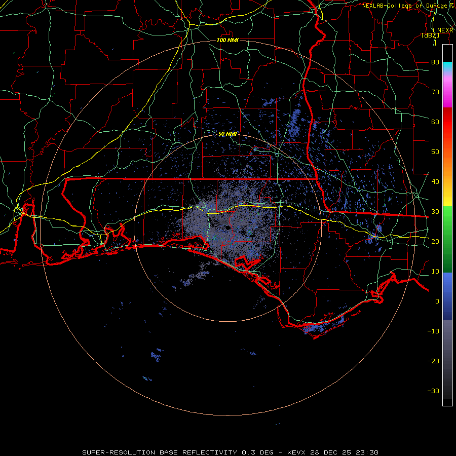This screenshot has width=456, height=456.
Task: Select the 80 dBZ scale label
Action: click(x=435, y=62)
